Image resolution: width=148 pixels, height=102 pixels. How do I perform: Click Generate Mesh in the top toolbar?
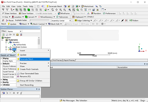[x=54, y=6]
